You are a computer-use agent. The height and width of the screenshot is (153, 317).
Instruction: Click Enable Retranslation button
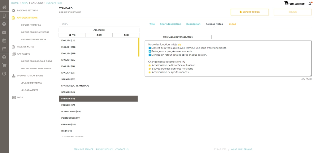click(178, 37)
